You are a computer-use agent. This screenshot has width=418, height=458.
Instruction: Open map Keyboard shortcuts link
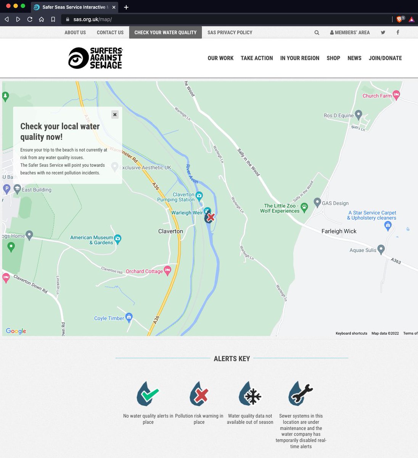click(351, 333)
